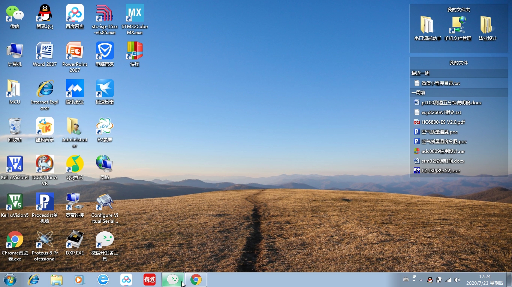Open the 百度网盘 desktop shortcut
This screenshot has width=512, height=287.
coord(75,17)
